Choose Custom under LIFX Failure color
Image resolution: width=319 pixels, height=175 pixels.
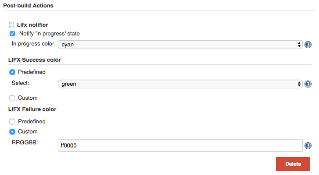[12, 132]
